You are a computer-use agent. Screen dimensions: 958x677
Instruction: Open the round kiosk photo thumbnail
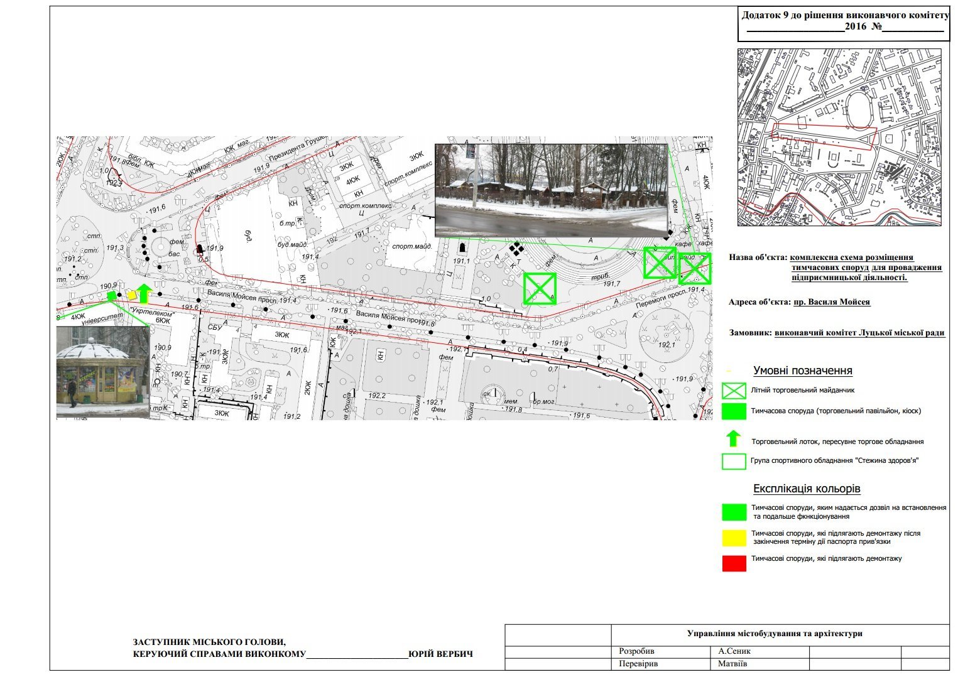click(x=103, y=371)
